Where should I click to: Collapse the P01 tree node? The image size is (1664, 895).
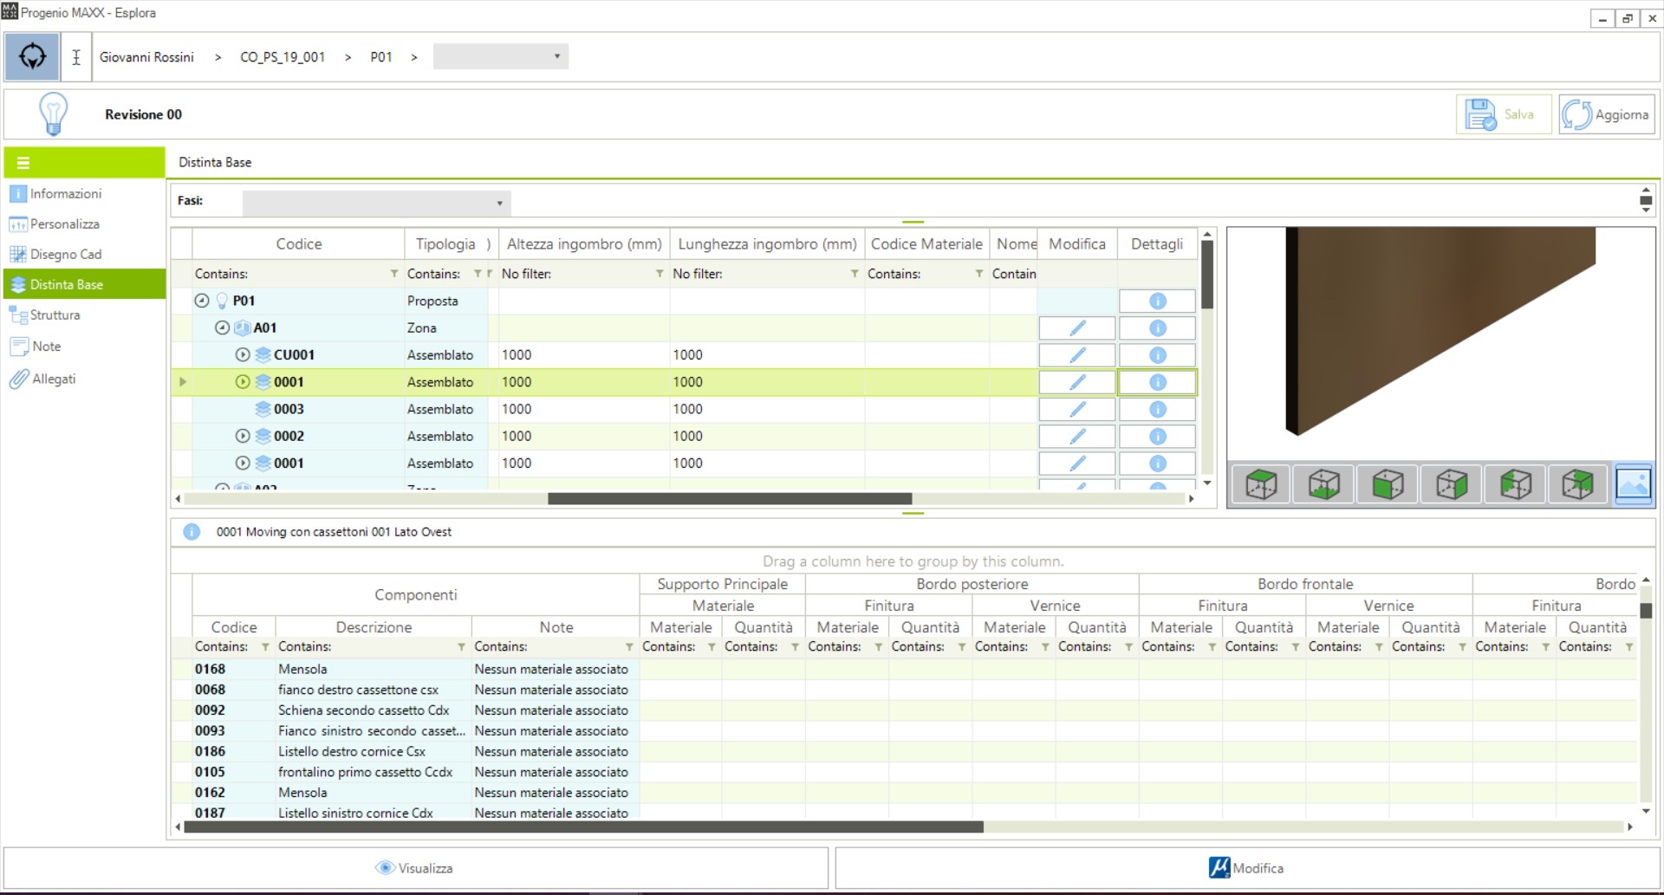202,301
